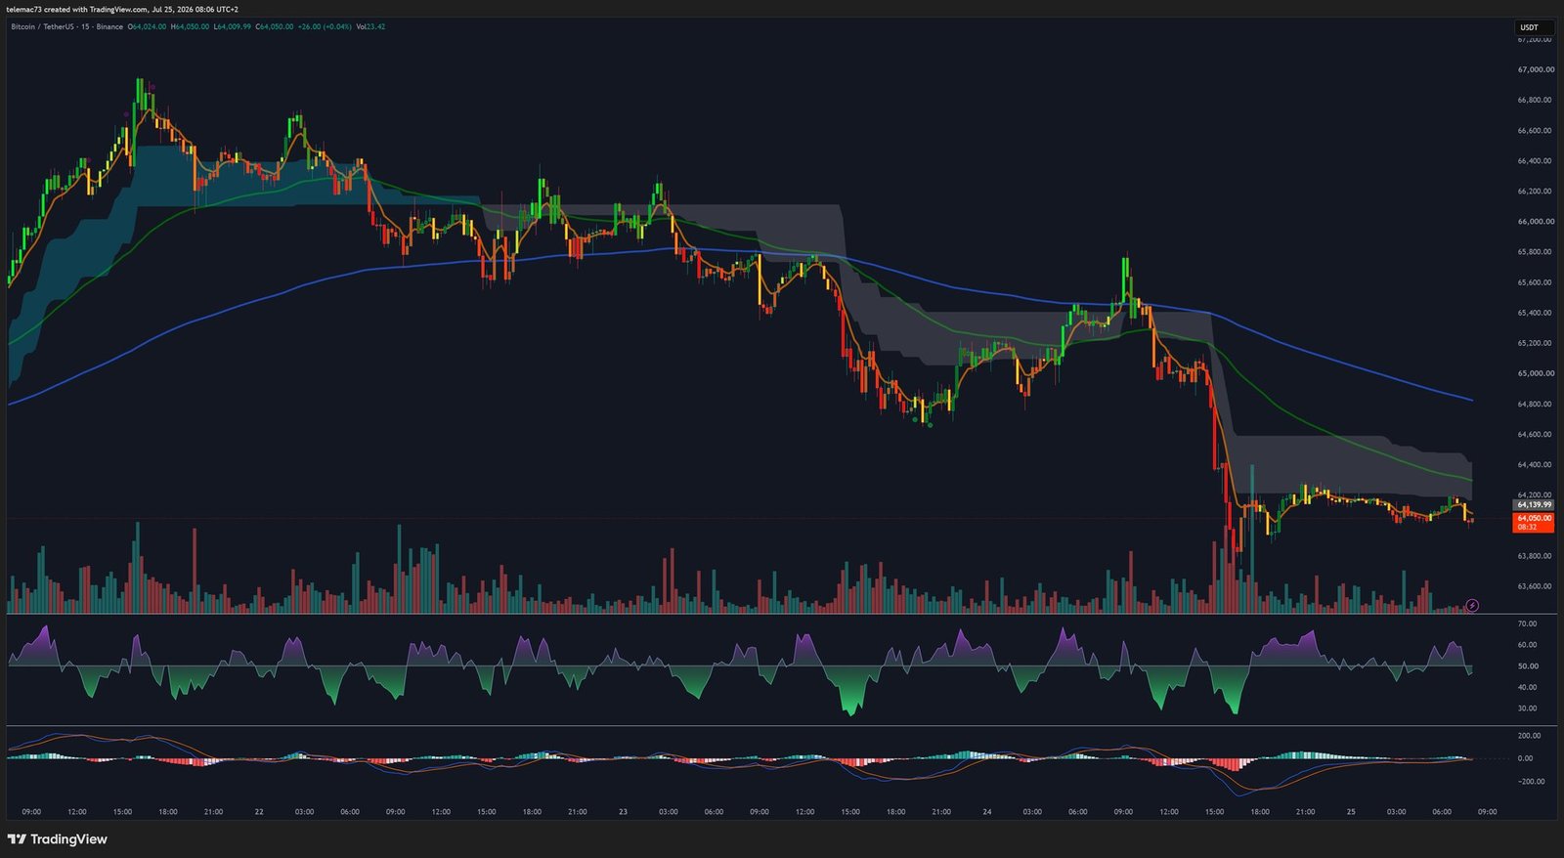Click the -200.00 MACD axis label
1564x858 pixels.
pyautogui.click(x=1531, y=782)
